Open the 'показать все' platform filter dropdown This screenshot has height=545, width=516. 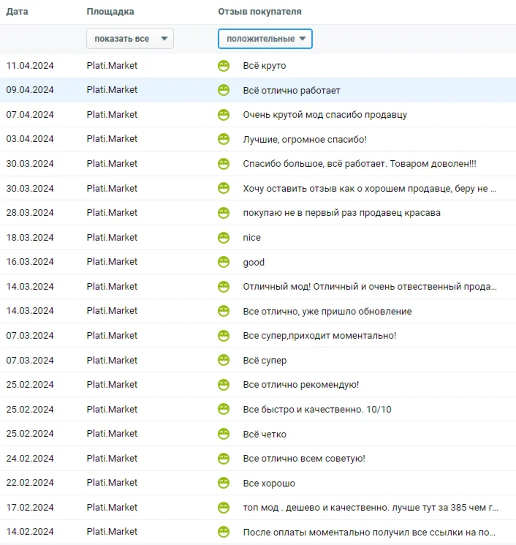click(130, 39)
